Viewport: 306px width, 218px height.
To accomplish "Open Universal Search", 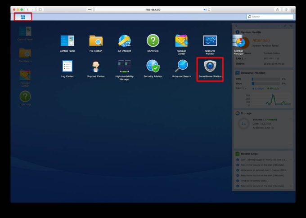I will tap(181, 67).
